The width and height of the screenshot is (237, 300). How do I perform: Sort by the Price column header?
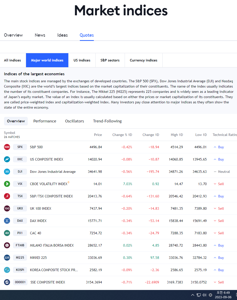click(x=98, y=135)
